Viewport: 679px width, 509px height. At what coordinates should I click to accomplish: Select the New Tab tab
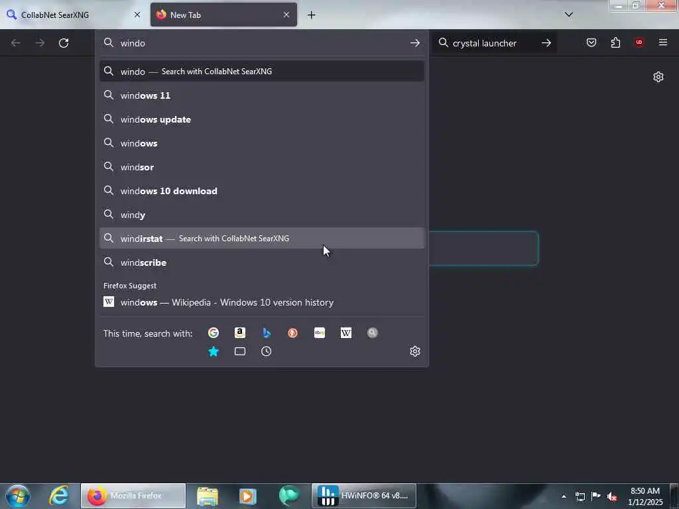point(223,15)
